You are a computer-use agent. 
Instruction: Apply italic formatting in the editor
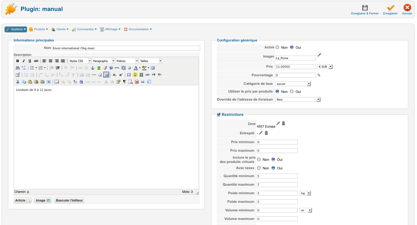pyautogui.click(x=24, y=61)
